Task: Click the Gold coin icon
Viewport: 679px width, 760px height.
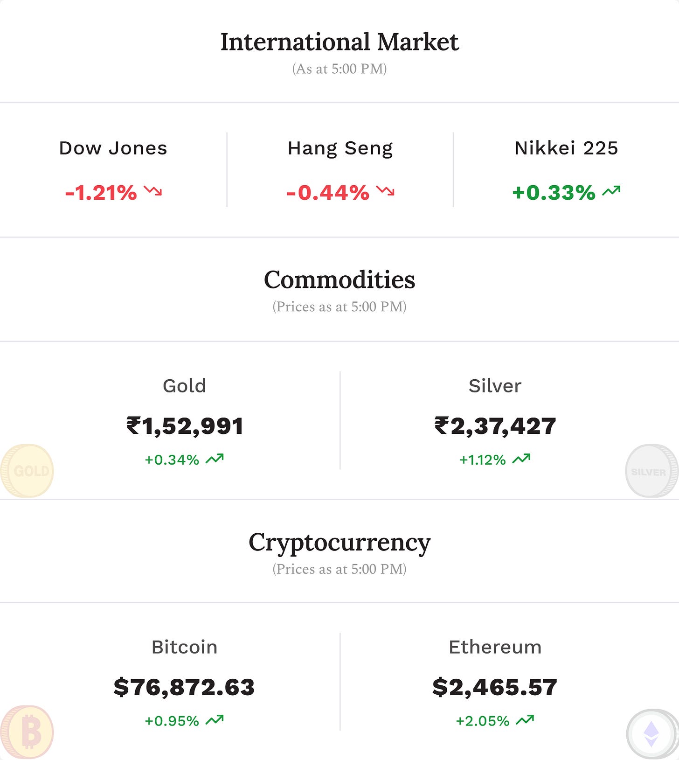Action: [27, 470]
